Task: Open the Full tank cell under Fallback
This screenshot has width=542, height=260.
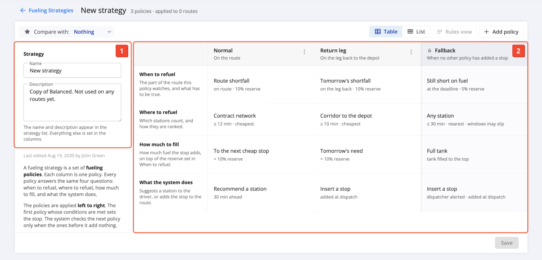Action: click(x=474, y=155)
